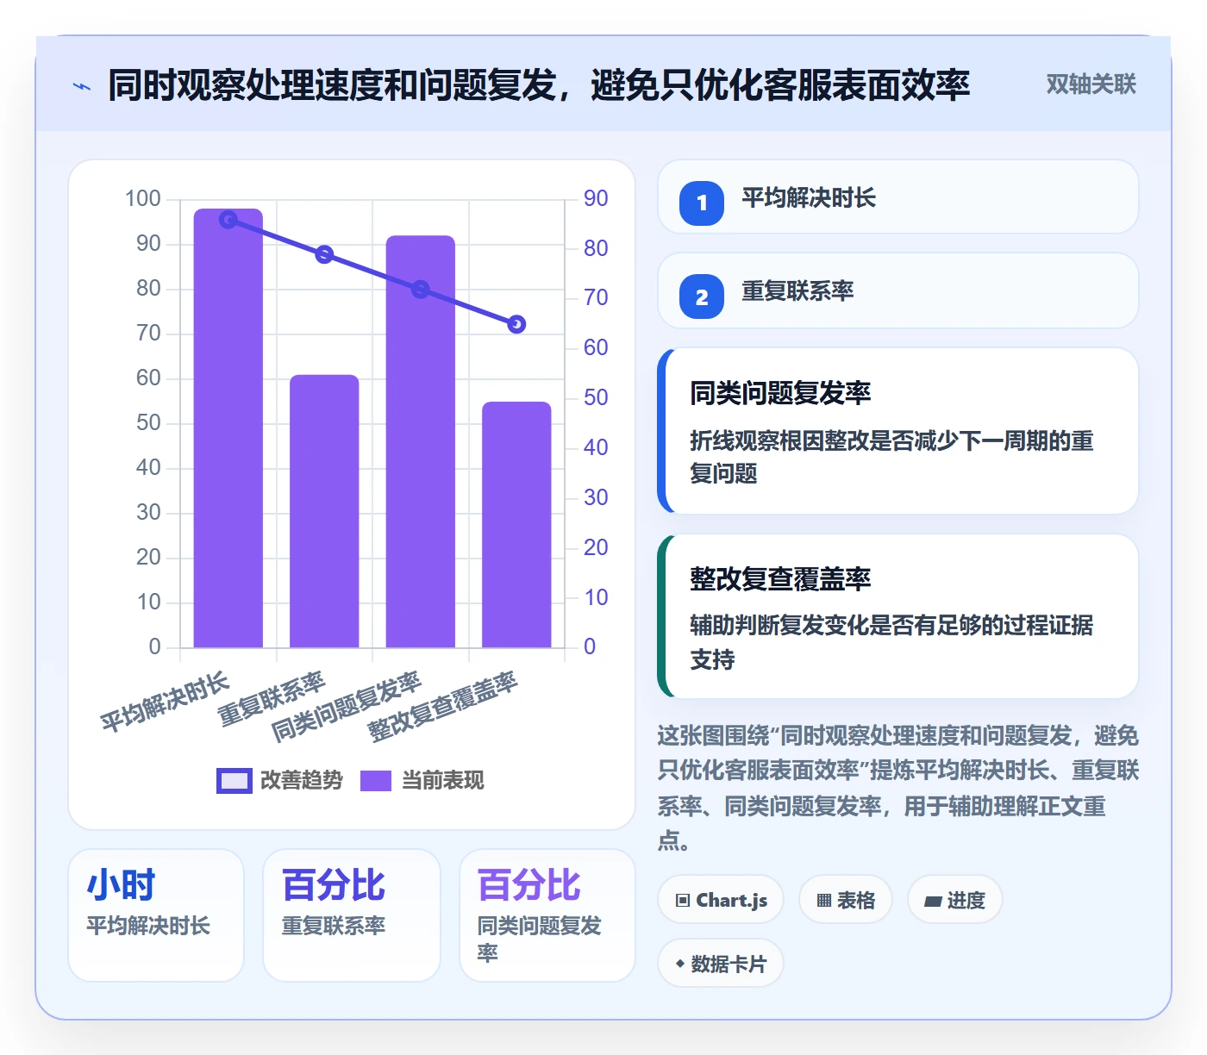This screenshot has width=1207, height=1055.
Task: Click the bar icon in the 进度 tag
Action: tap(933, 902)
